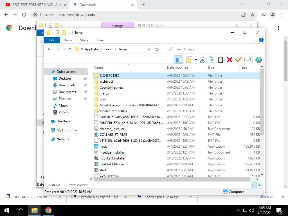Copy selection using the copy icon

click(211, 60)
